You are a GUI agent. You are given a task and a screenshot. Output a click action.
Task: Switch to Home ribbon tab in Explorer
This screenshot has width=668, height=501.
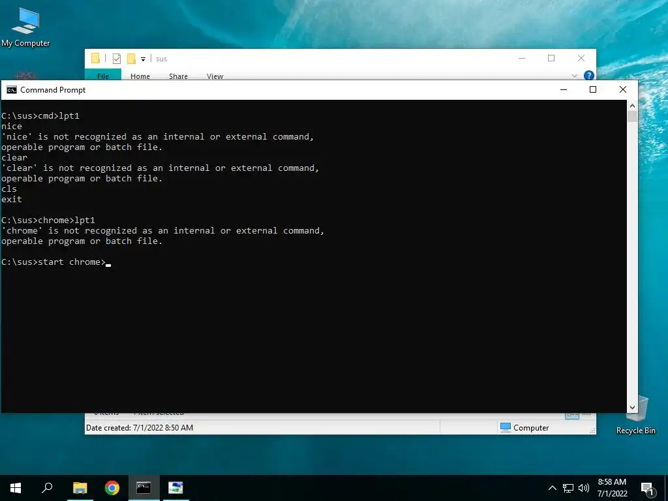coord(140,76)
